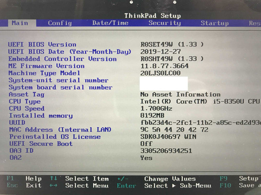Click the UEFI BIOS Version label
261x195 pixels.
(x=42, y=45)
